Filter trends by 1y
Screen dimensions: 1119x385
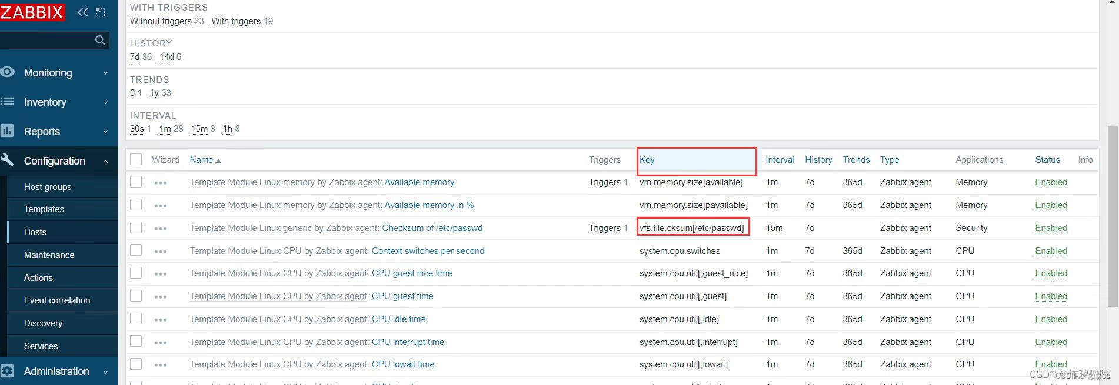(154, 93)
